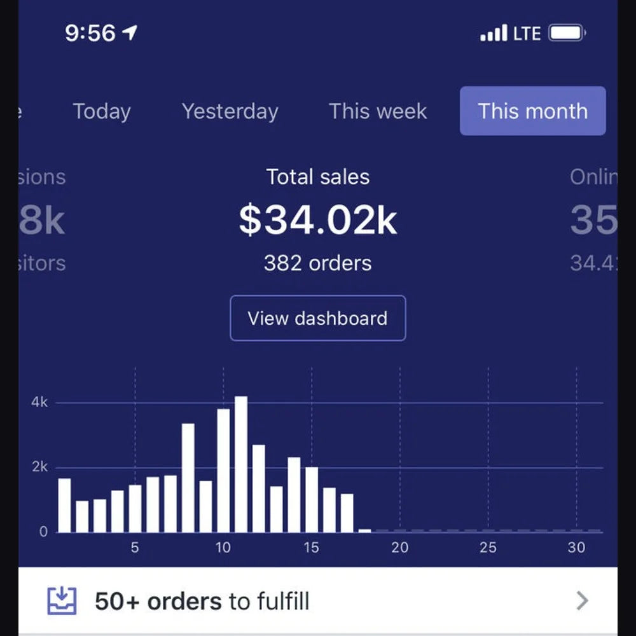Screen dimensions: 636x636
Task: Open orders to fulfill via chevron arrow
Action: click(x=582, y=601)
